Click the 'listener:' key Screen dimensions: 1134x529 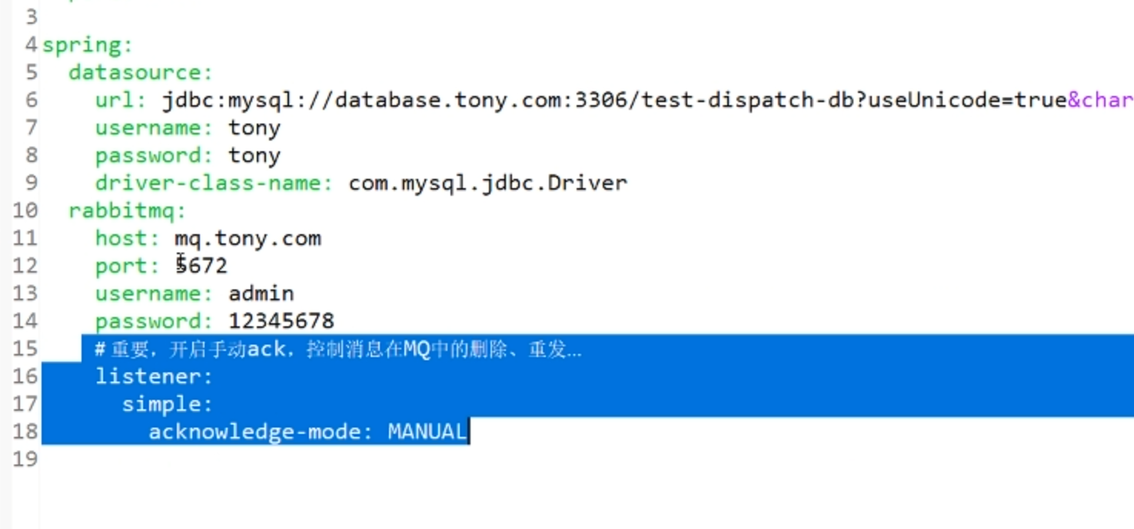tap(154, 376)
